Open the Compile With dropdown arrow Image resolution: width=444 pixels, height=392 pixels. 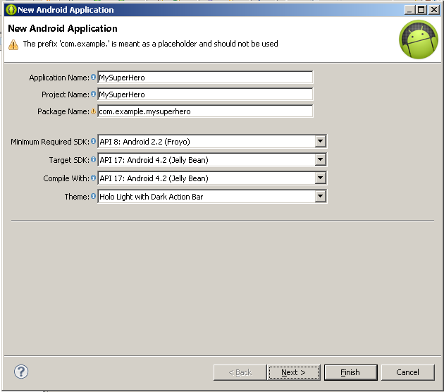coord(320,178)
